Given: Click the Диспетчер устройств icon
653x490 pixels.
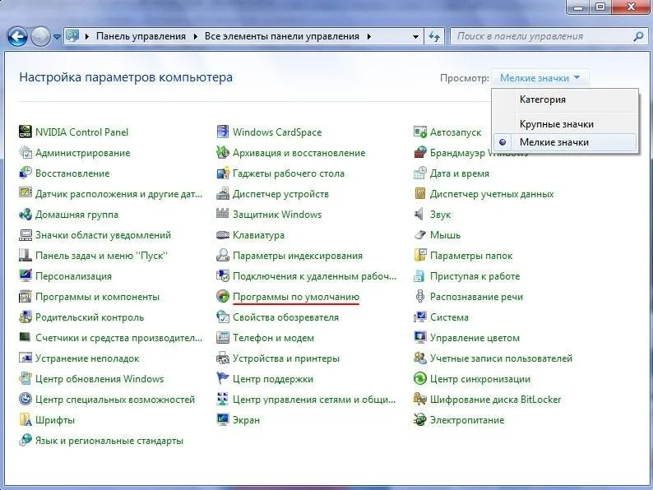Looking at the screenshot, I should (223, 193).
